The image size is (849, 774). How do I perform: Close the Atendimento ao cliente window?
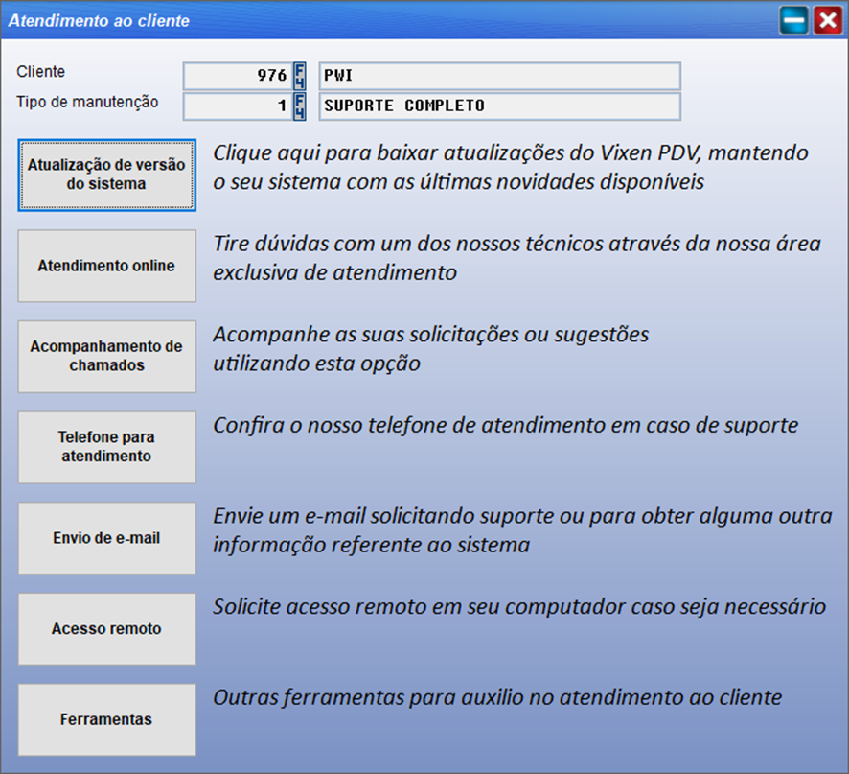click(x=827, y=20)
